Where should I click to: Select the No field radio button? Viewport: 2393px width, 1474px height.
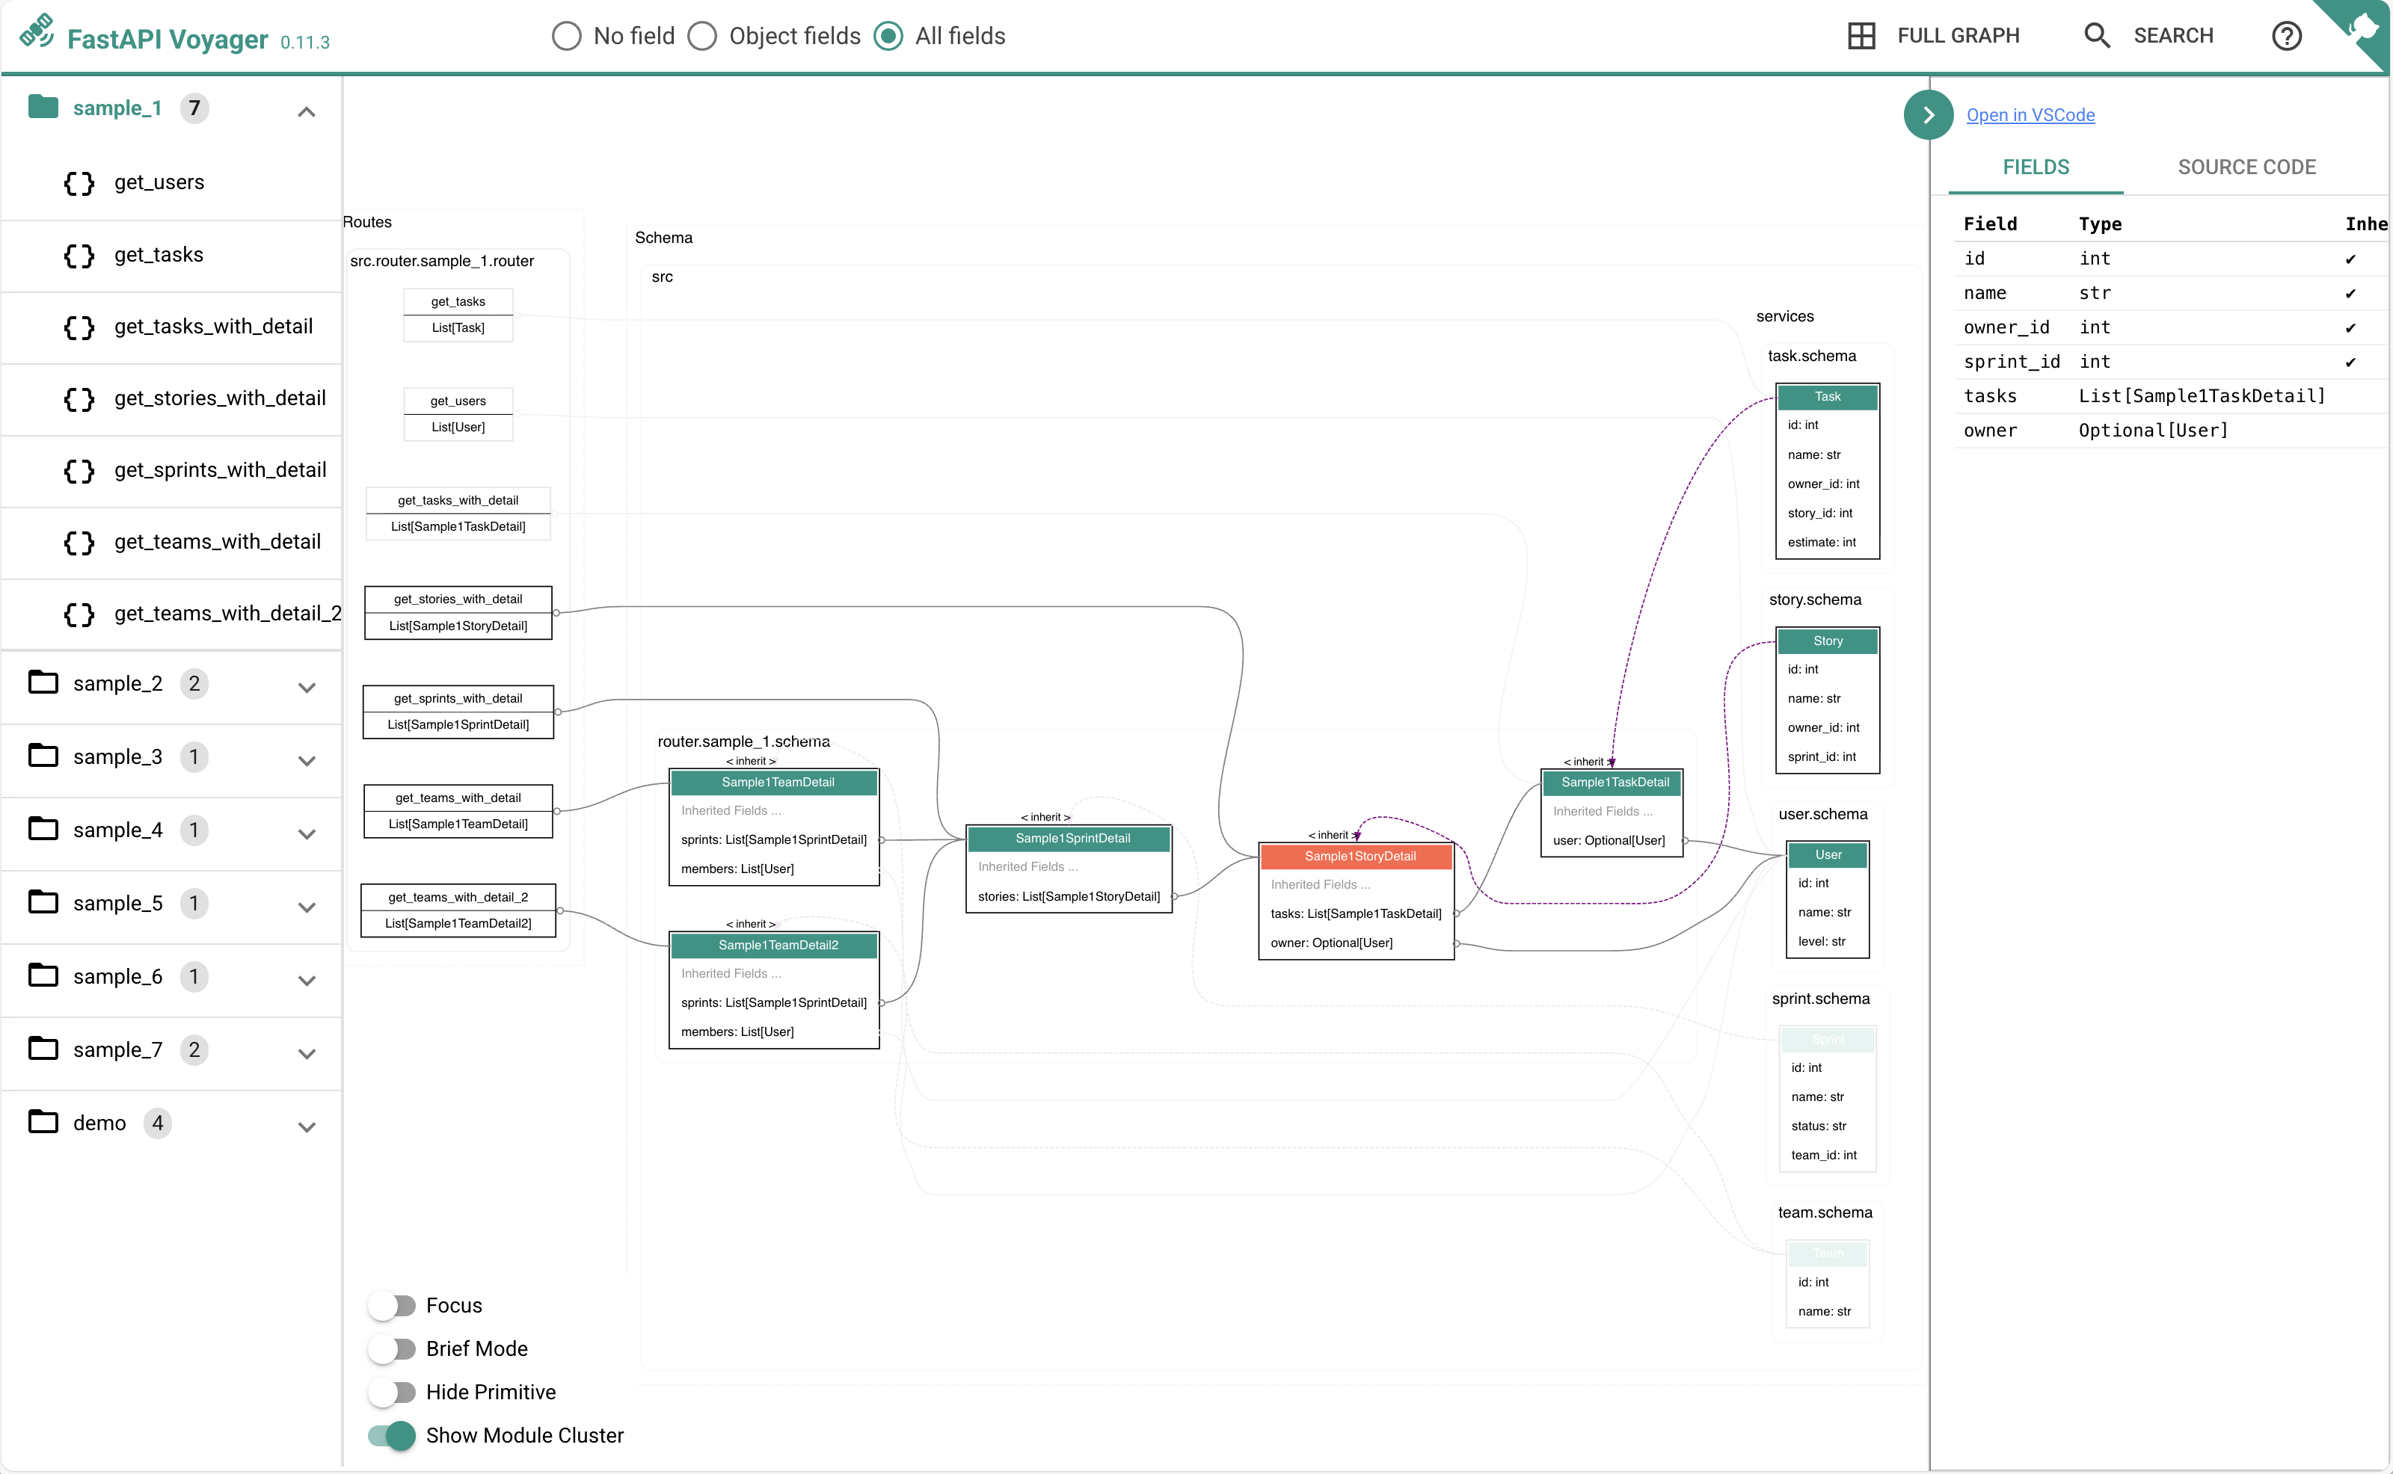coord(567,36)
